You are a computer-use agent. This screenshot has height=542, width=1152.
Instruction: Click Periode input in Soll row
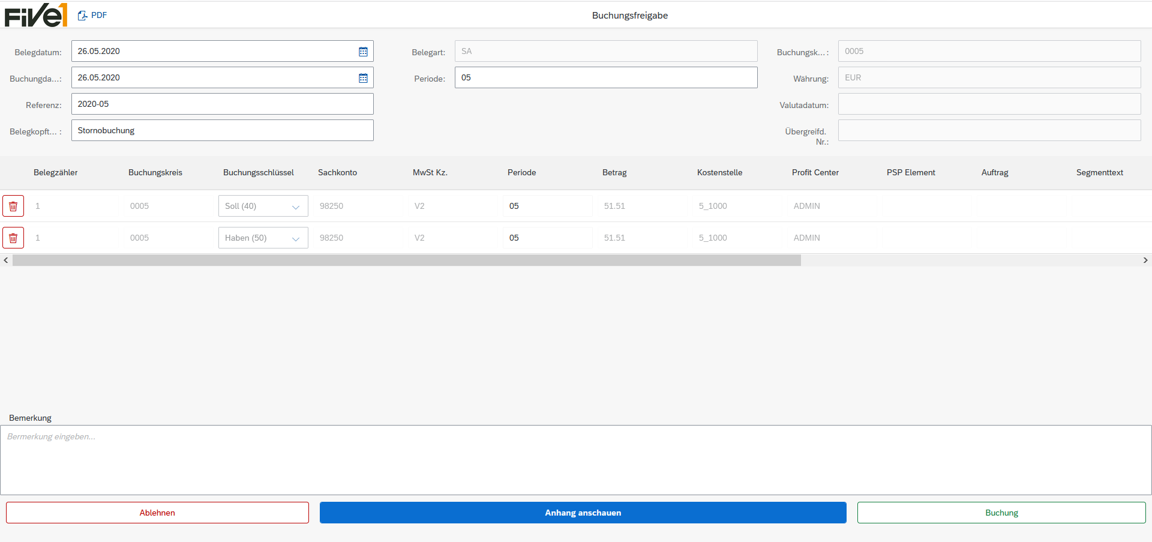pos(548,206)
